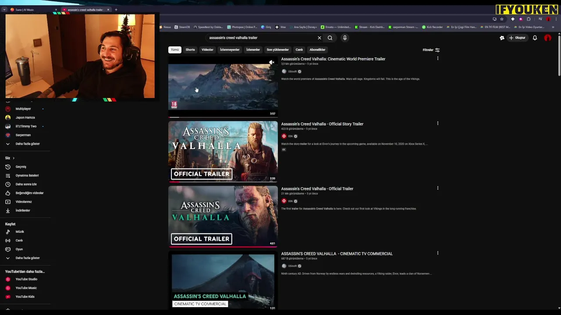Open the 4:01 Official Trailer thumbnail

(223, 216)
